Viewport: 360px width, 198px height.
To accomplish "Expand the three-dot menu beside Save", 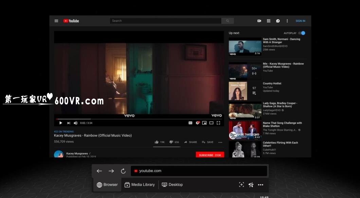I will pos(220,142).
